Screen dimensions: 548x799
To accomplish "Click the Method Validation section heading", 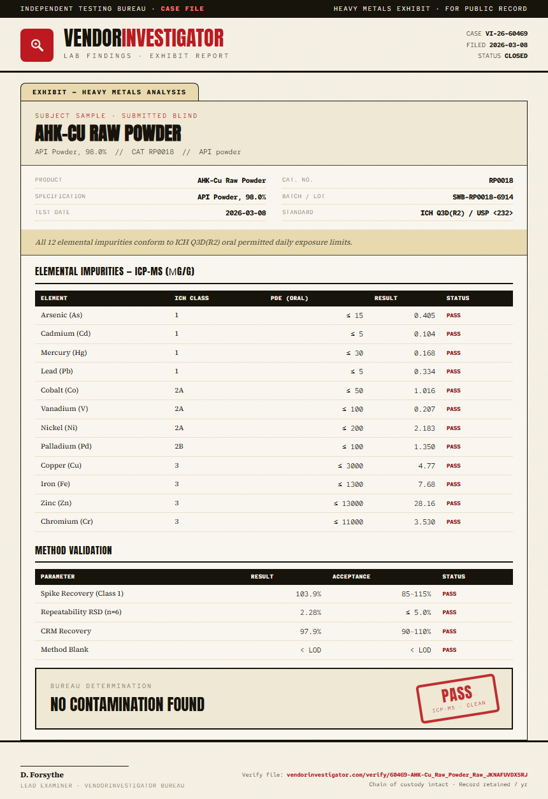I will [x=73, y=551].
